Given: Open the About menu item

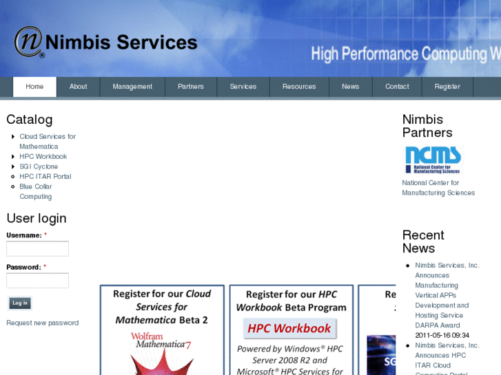Looking at the screenshot, I should tap(79, 87).
